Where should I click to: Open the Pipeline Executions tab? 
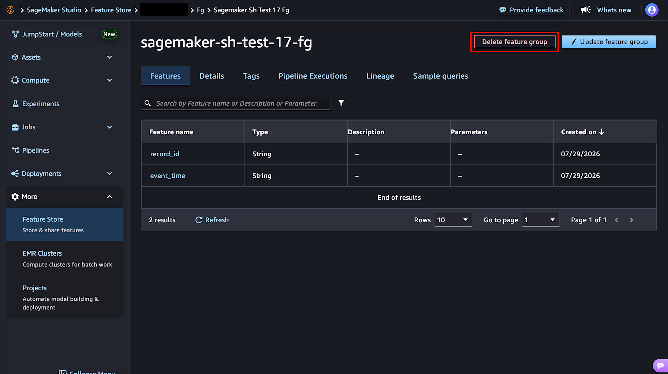tap(313, 76)
